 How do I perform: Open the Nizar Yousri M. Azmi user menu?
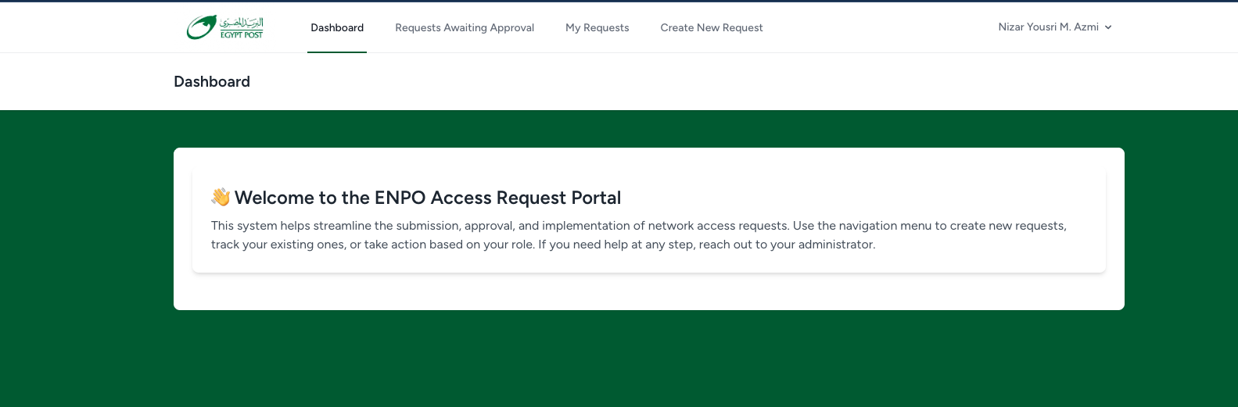click(x=1048, y=27)
